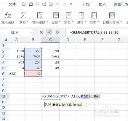The width and height of the screenshot is (128, 121).
Task: Expand the 常用函数 dropdown arrow
Action: tap(47, 22)
